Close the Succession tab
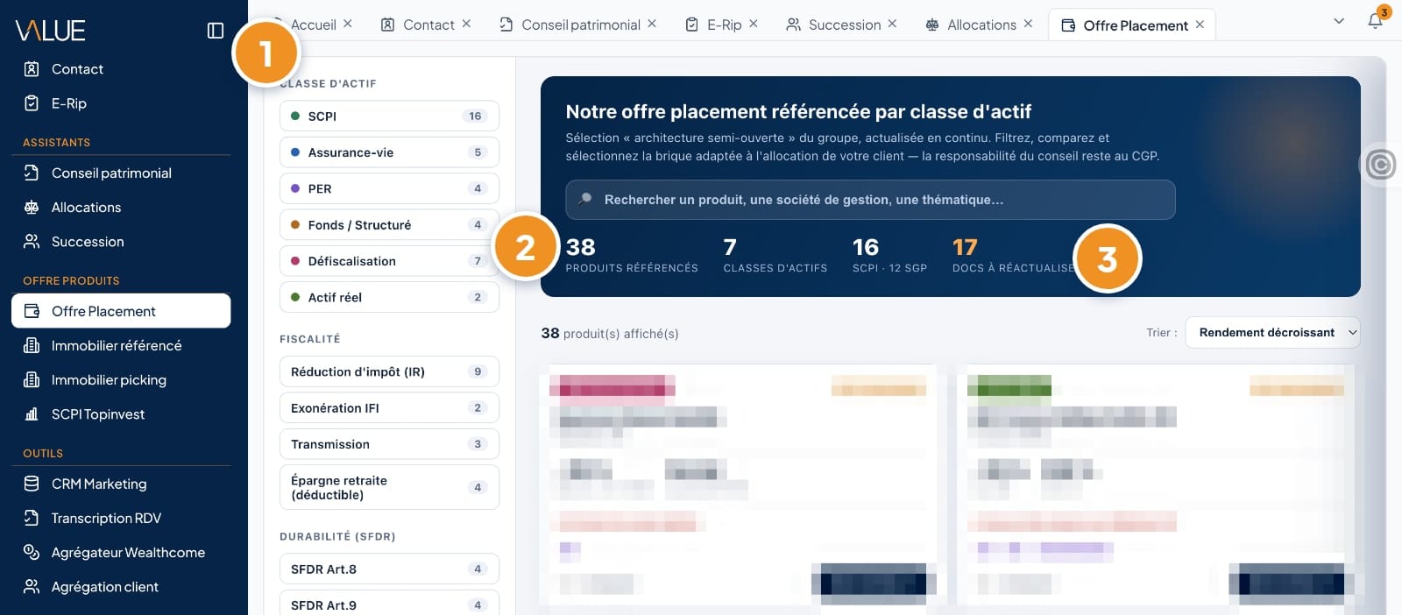The height and width of the screenshot is (615, 1402). pyautogui.click(x=892, y=24)
